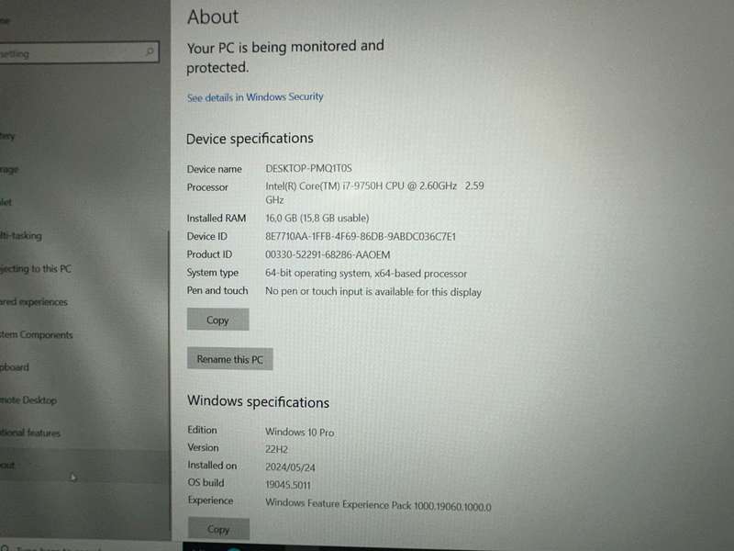The image size is (734, 551).
Task: Select Clipboard settings in sidebar
Action: [15, 366]
